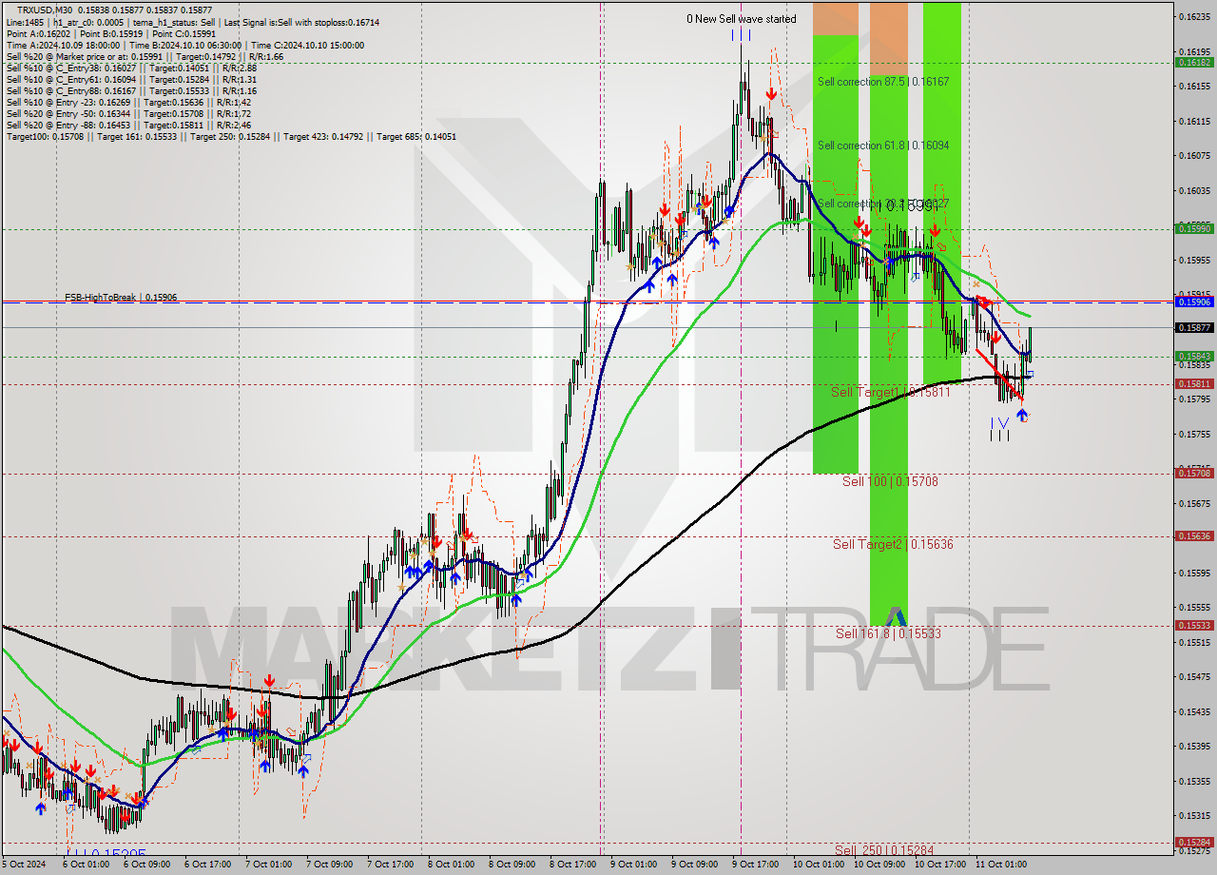The image size is (1217, 875).
Task: Click the 'Sell 250 | 0.15284' label
Action: click(x=884, y=849)
